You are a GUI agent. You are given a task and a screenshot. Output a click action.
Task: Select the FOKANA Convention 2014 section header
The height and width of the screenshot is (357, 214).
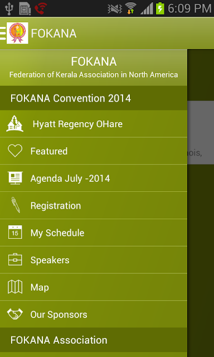(x=94, y=98)
